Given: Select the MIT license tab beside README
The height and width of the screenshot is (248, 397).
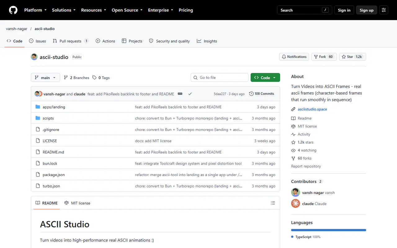Looking at the screenshot, I should pyautogui.click(x=77, y=203).
